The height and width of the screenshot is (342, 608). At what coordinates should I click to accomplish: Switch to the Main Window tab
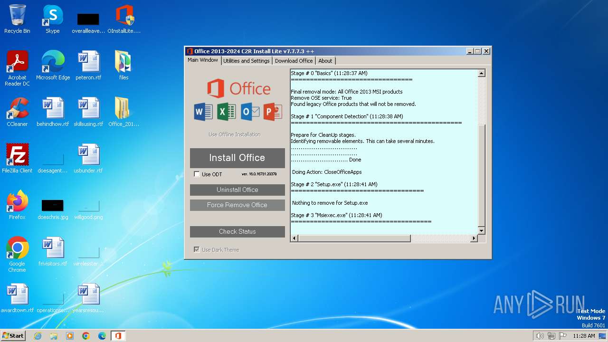pyautogui.click(x=203, y=60)
